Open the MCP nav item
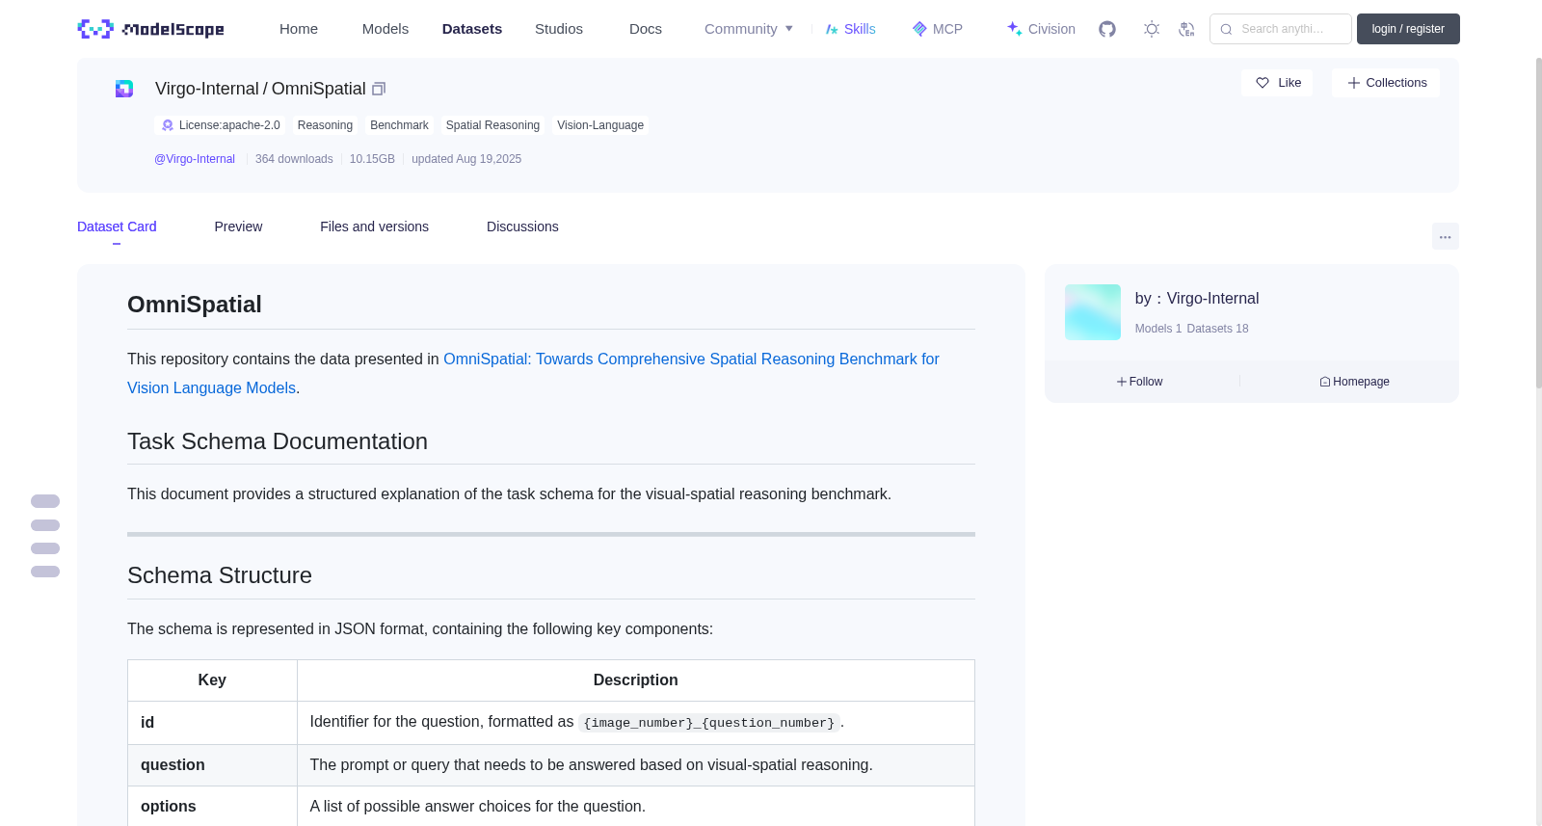 (937, 29)
